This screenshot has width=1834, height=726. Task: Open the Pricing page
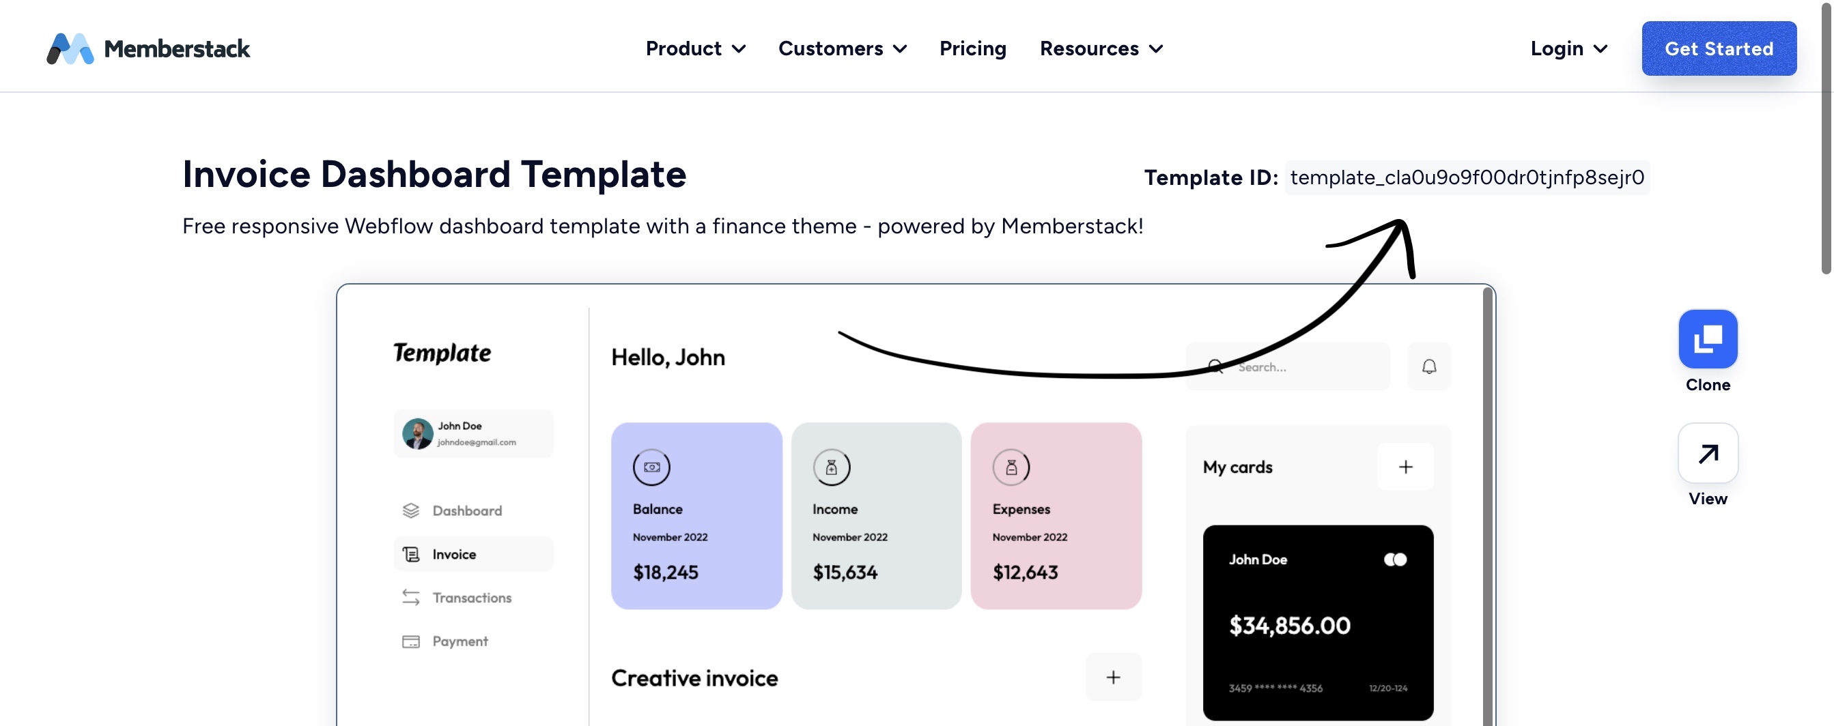pyautogui.click(x=972, y=48)
